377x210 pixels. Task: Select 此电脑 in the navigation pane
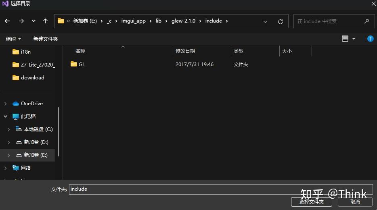[28, 116]
